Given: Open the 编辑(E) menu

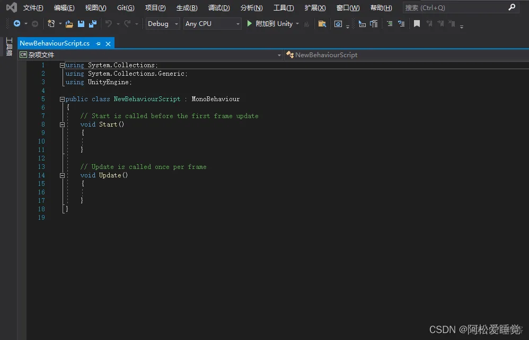Looking at the screenshot, I should pyautogui.click(x=64, y=7).
